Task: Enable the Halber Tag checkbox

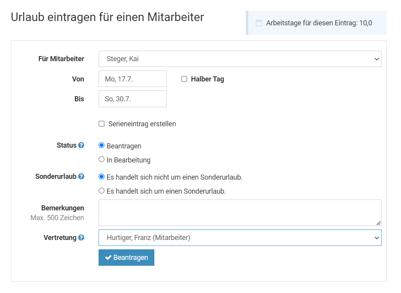Action: point(184,79)
